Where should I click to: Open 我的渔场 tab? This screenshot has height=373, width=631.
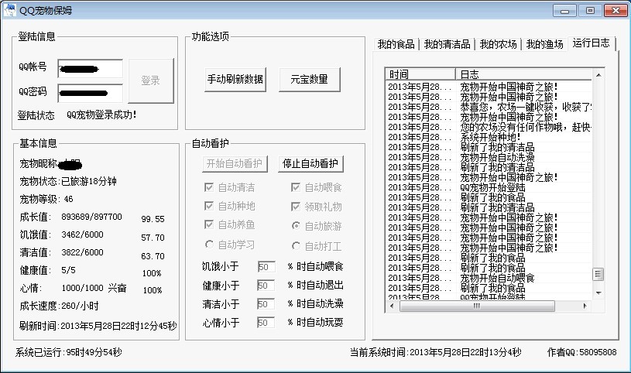coord(544,44)
